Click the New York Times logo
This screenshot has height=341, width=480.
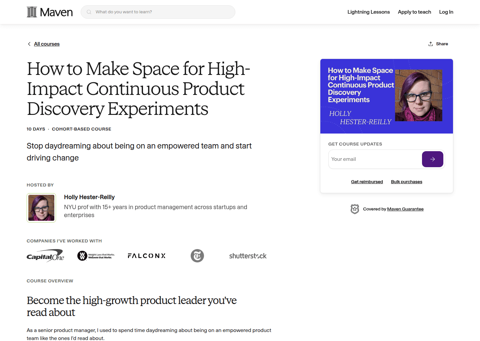coord(197,256)
